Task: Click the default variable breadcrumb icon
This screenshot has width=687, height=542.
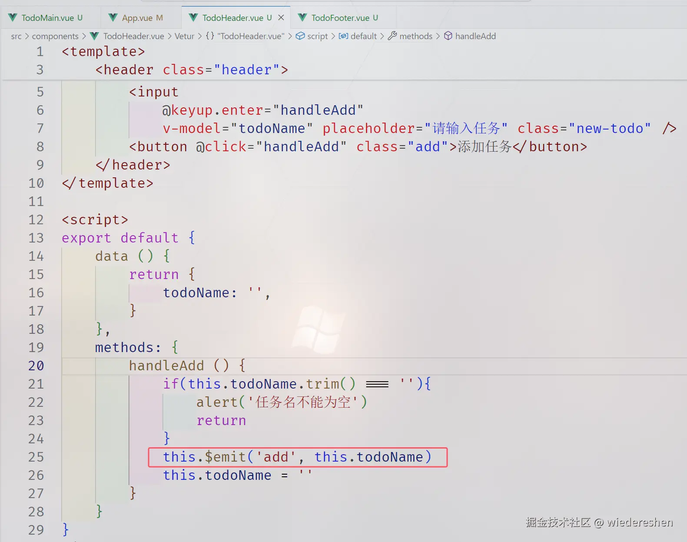Action: point(343,36)
